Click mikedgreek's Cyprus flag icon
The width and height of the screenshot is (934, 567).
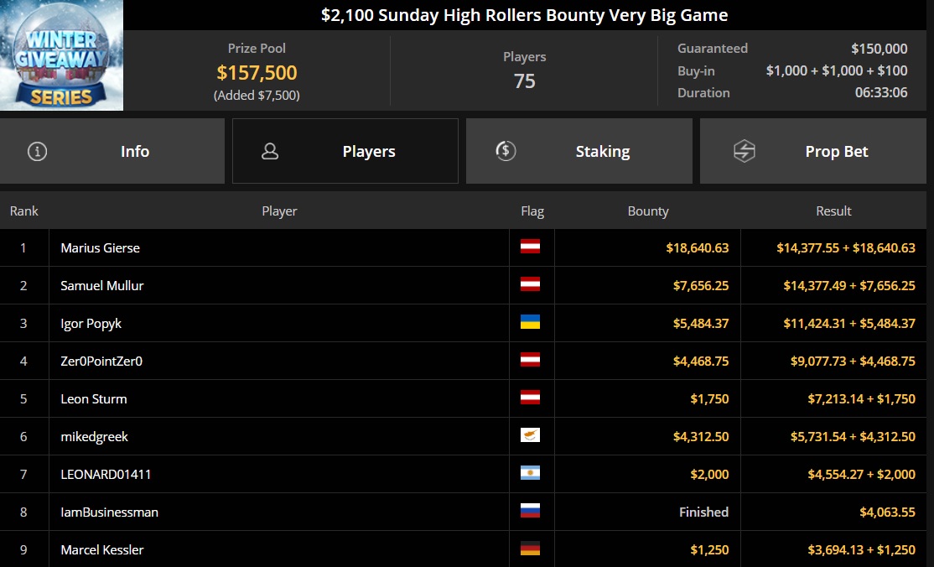[x=530, y=435]
